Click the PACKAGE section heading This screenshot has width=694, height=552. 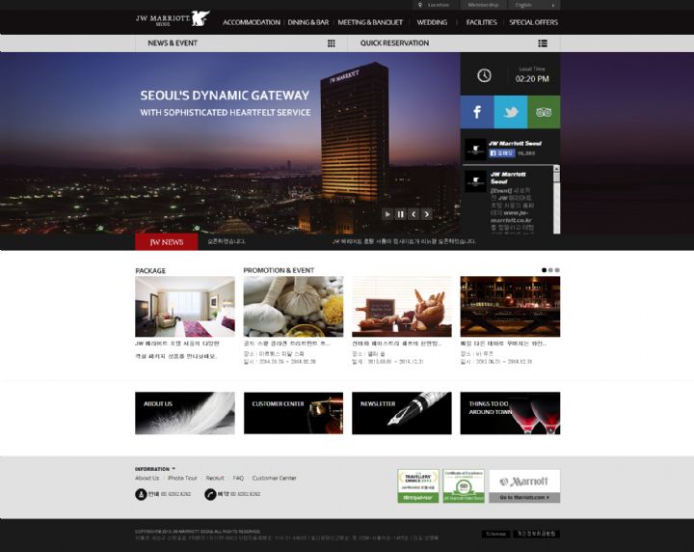pyautogui.click(x=150, y=270)
